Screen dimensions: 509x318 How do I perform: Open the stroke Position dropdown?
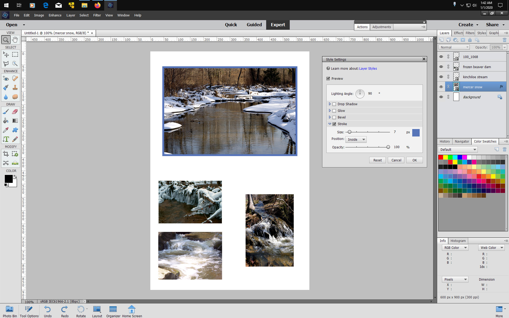[x=356, y=139]
